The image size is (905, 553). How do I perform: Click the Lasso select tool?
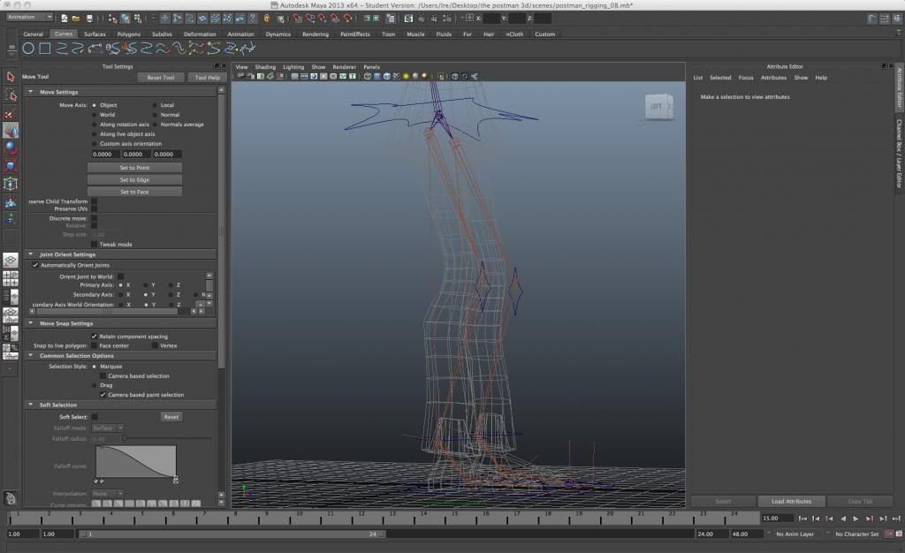(x=11, y=95)
